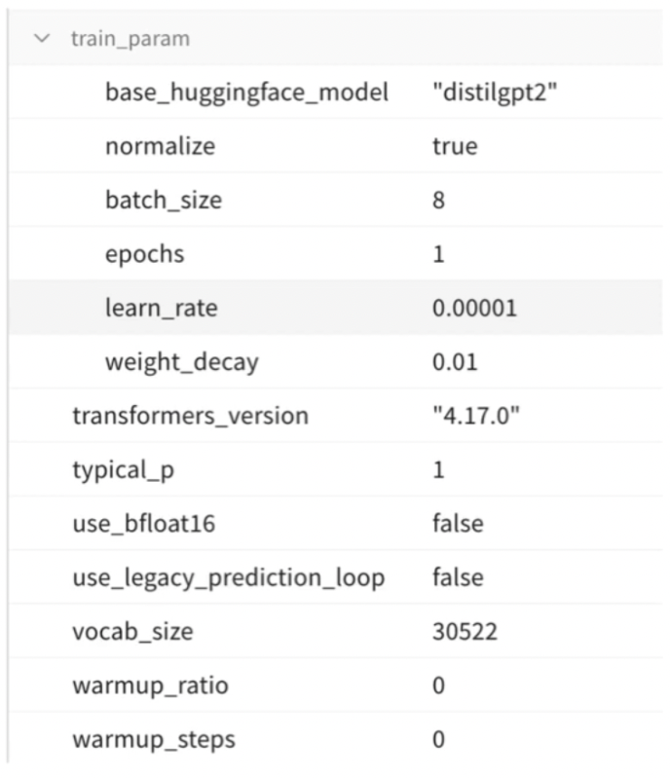
Task: Click the warmup_ratio parameter name
Action: (x=150, y=685)
